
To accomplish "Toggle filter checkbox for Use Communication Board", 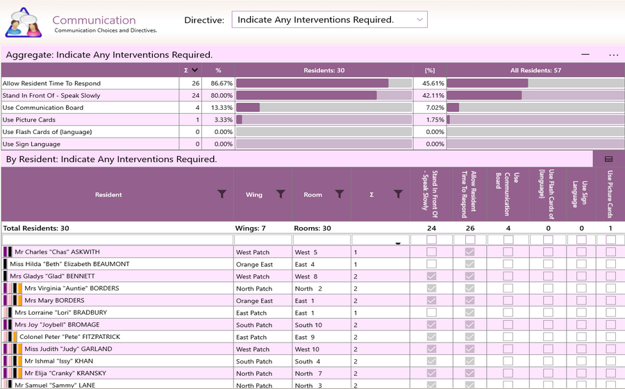I will tap(508, 240).
